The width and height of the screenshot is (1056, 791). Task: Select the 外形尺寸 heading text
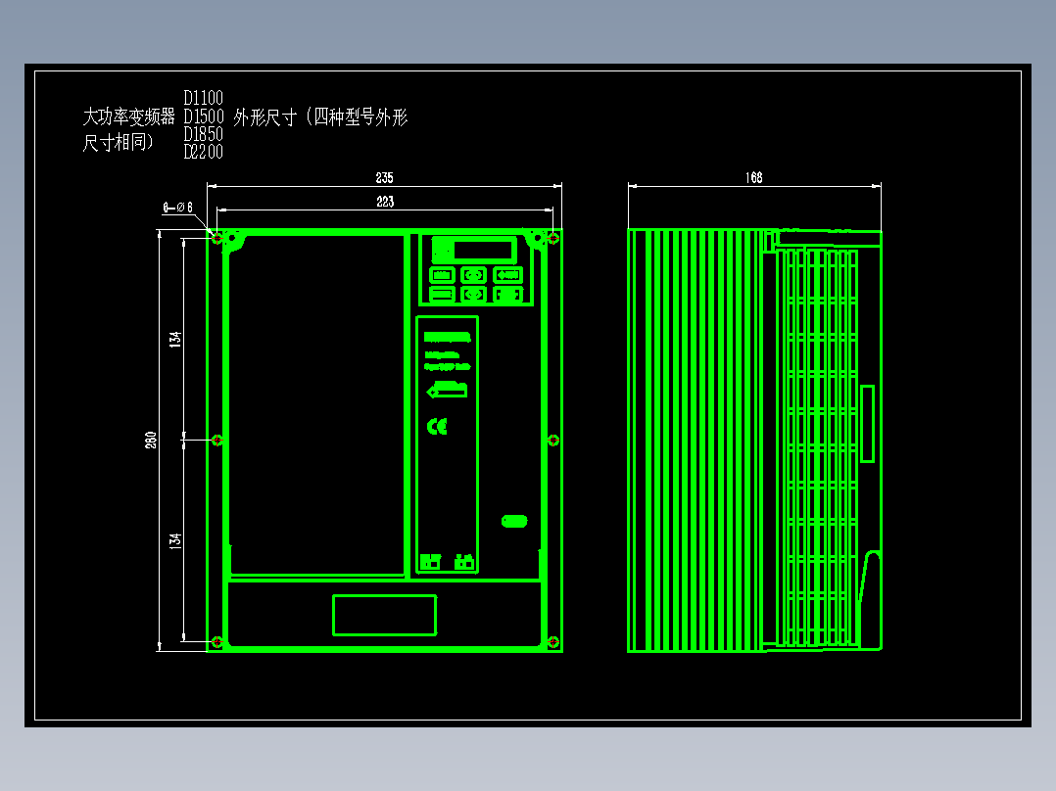(265, 117)
